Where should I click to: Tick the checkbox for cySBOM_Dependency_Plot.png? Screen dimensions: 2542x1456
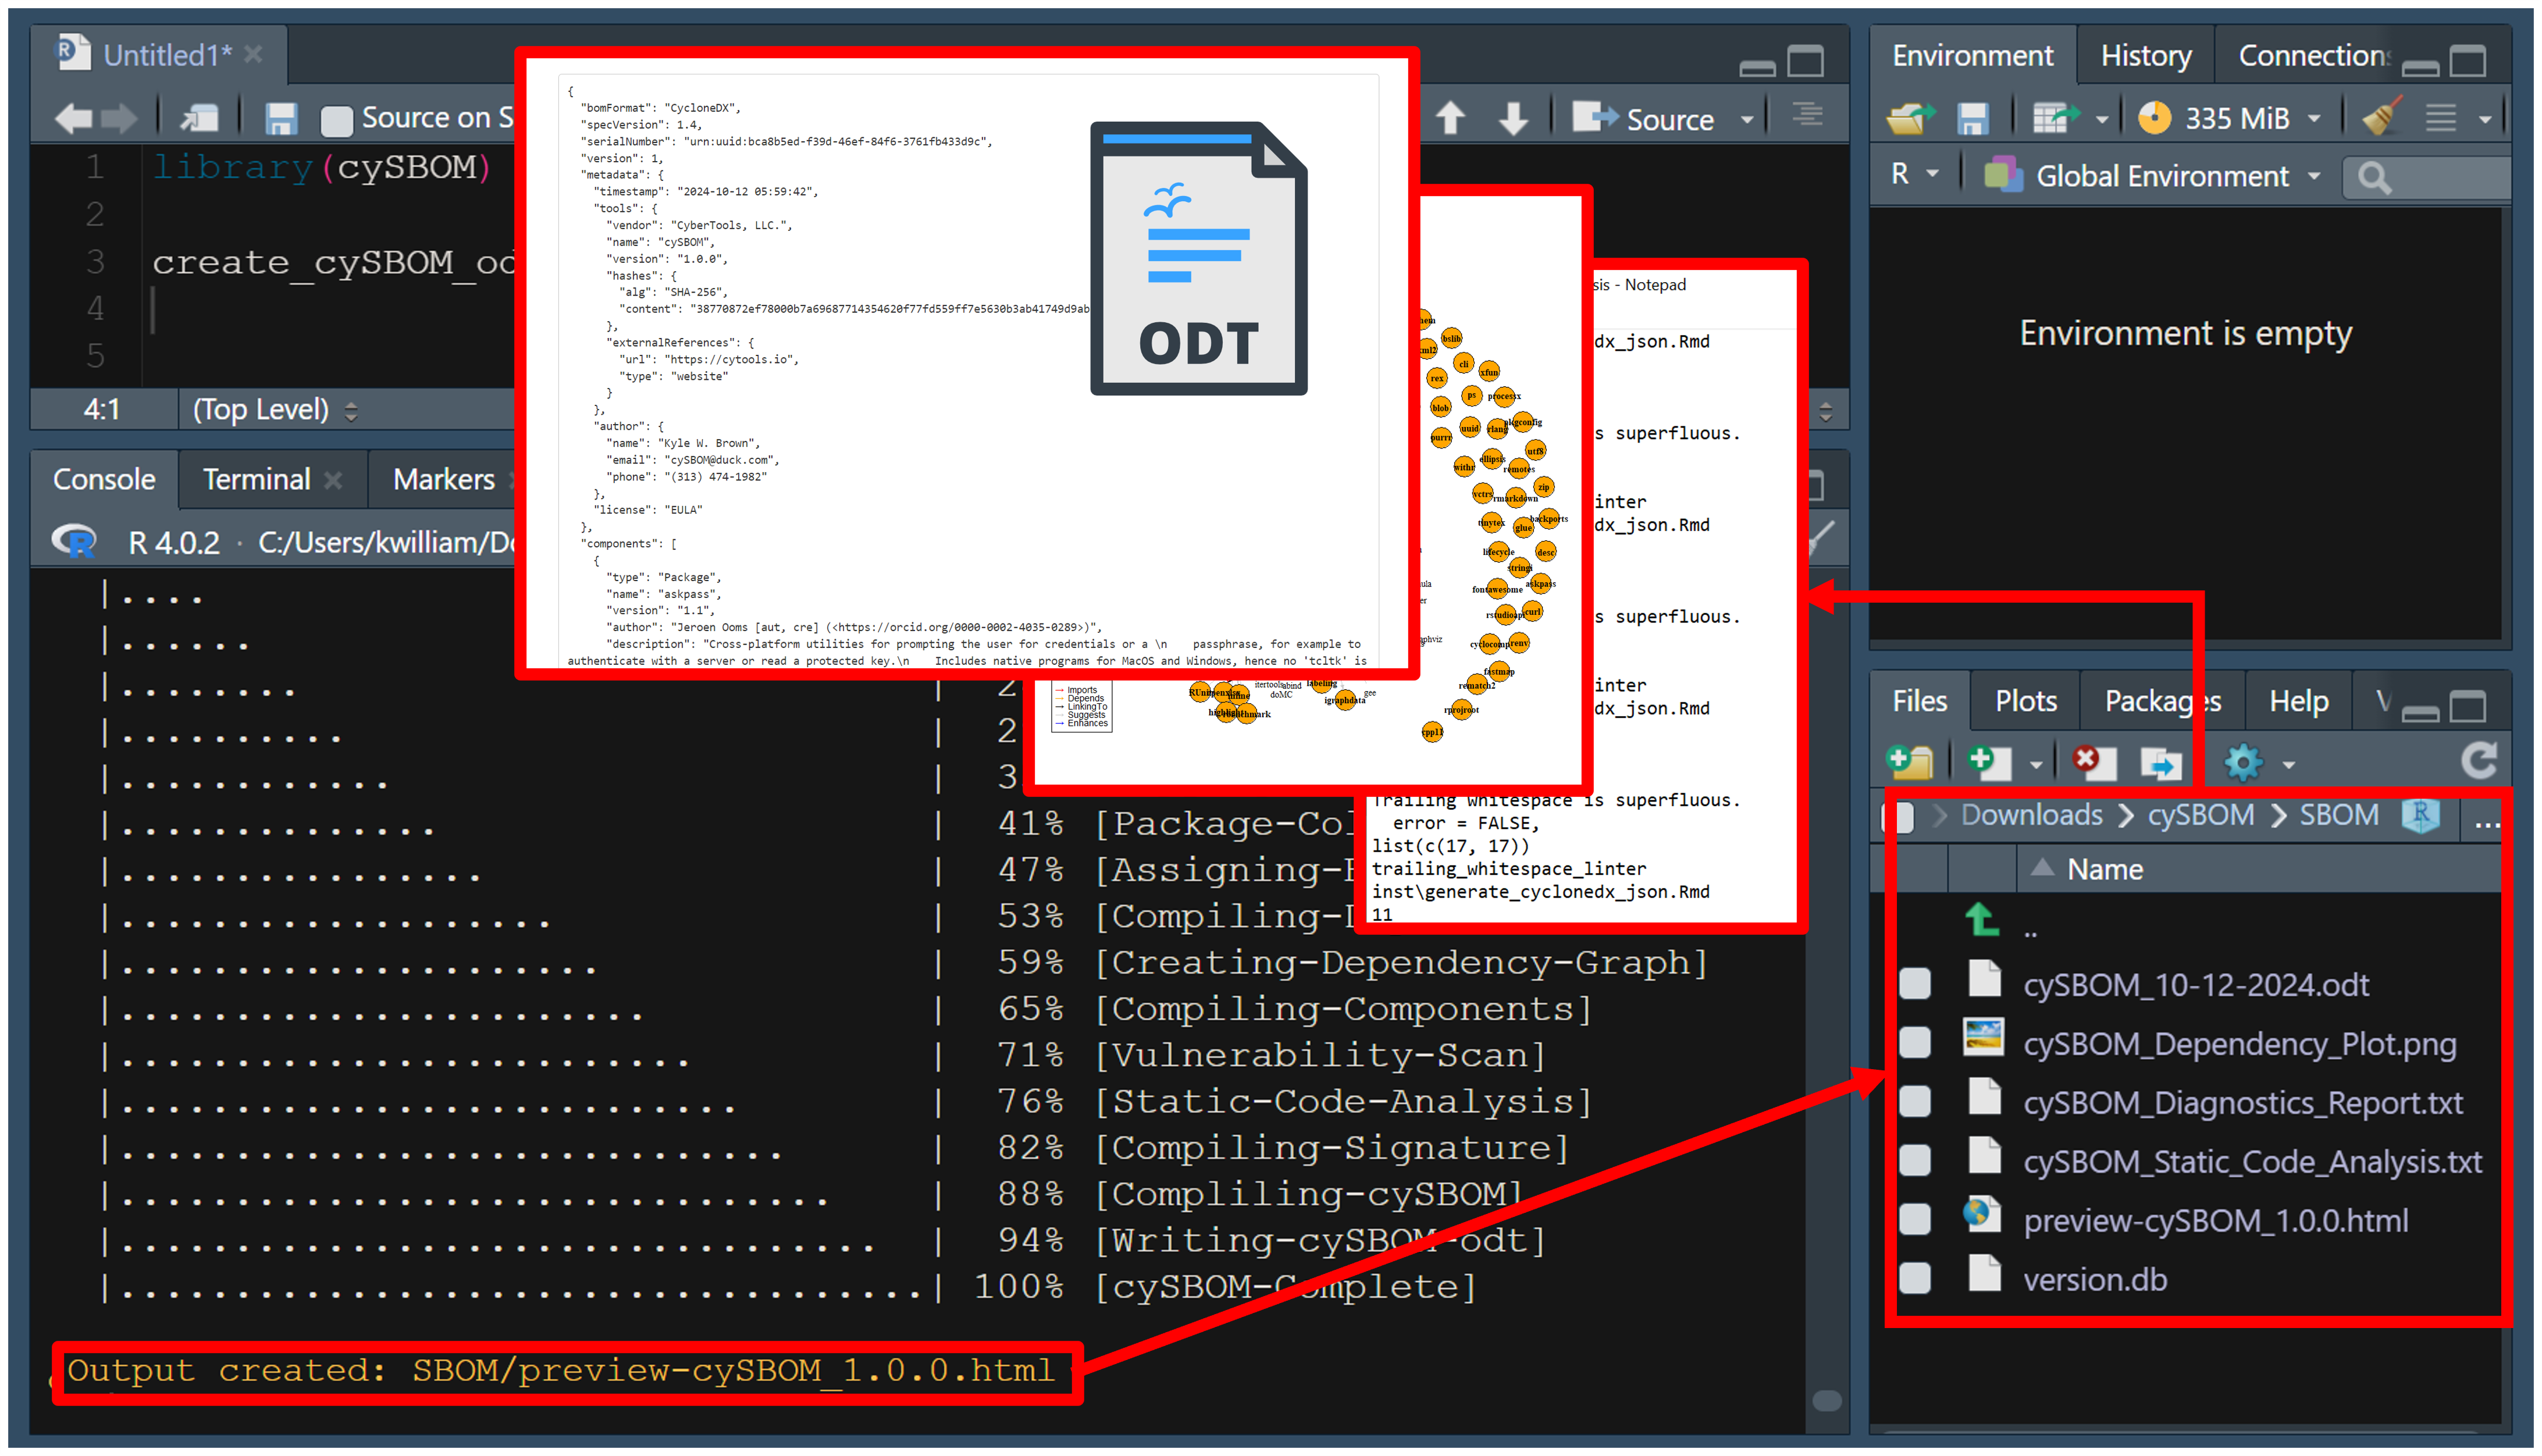coord(1914,1043)
